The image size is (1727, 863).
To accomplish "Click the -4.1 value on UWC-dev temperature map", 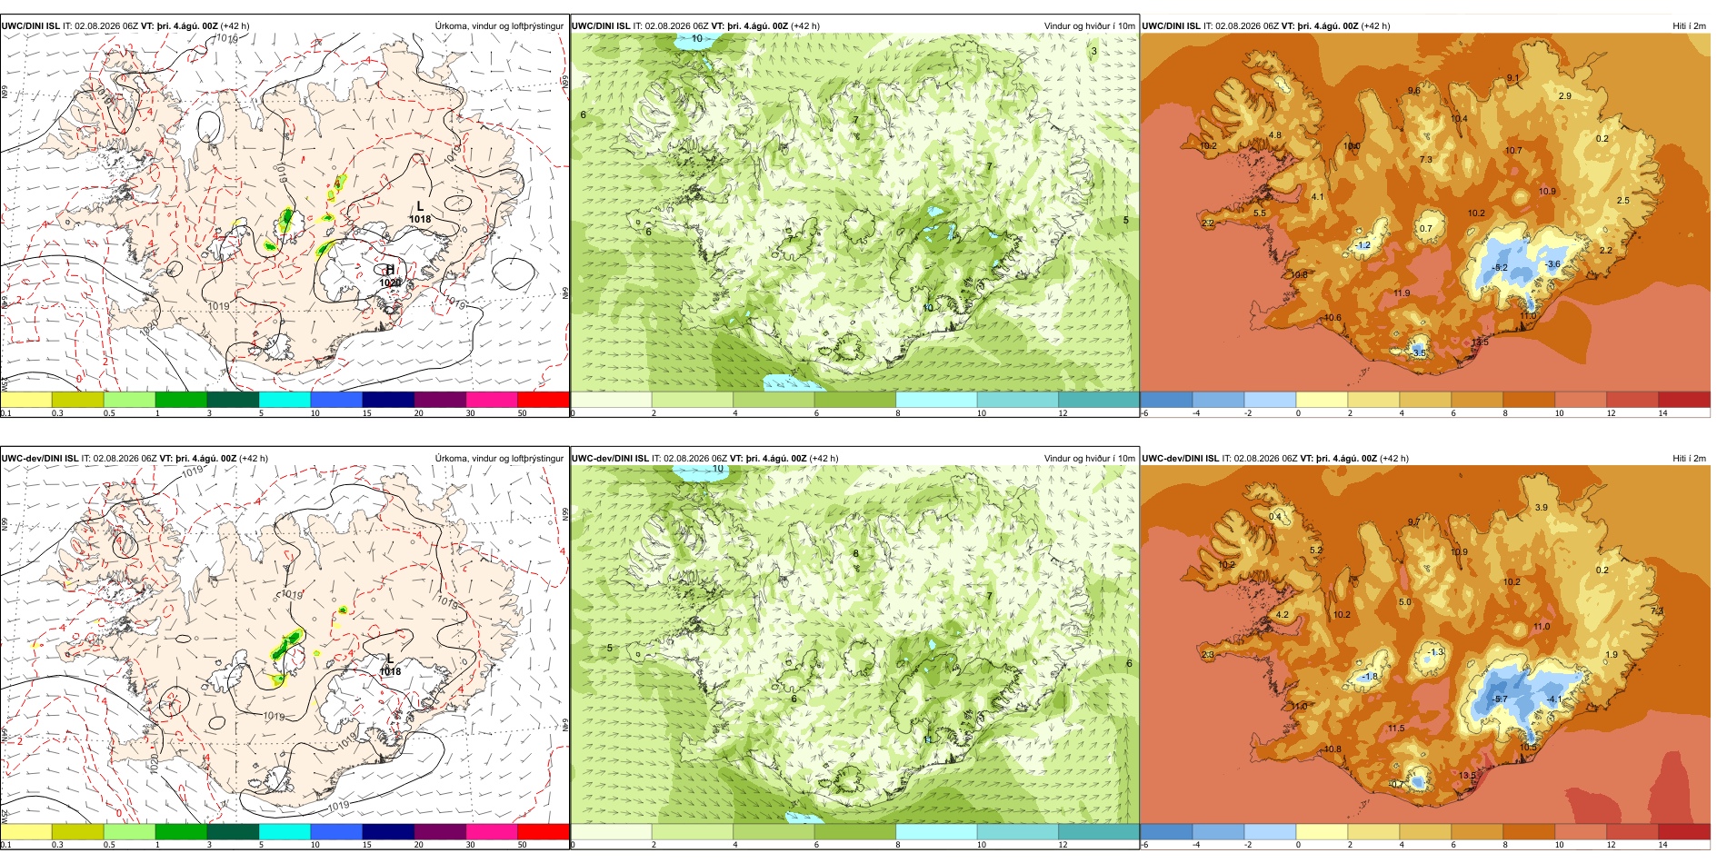I will click(x=1553, y=699).
